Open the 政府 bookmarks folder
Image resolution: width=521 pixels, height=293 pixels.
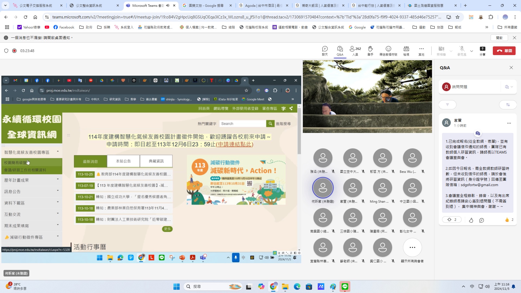[86, 27]
